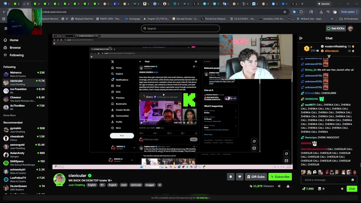Open chat settings gear icon
The width and height of the screenshot is (361, 203).
(x=342, y=189)
